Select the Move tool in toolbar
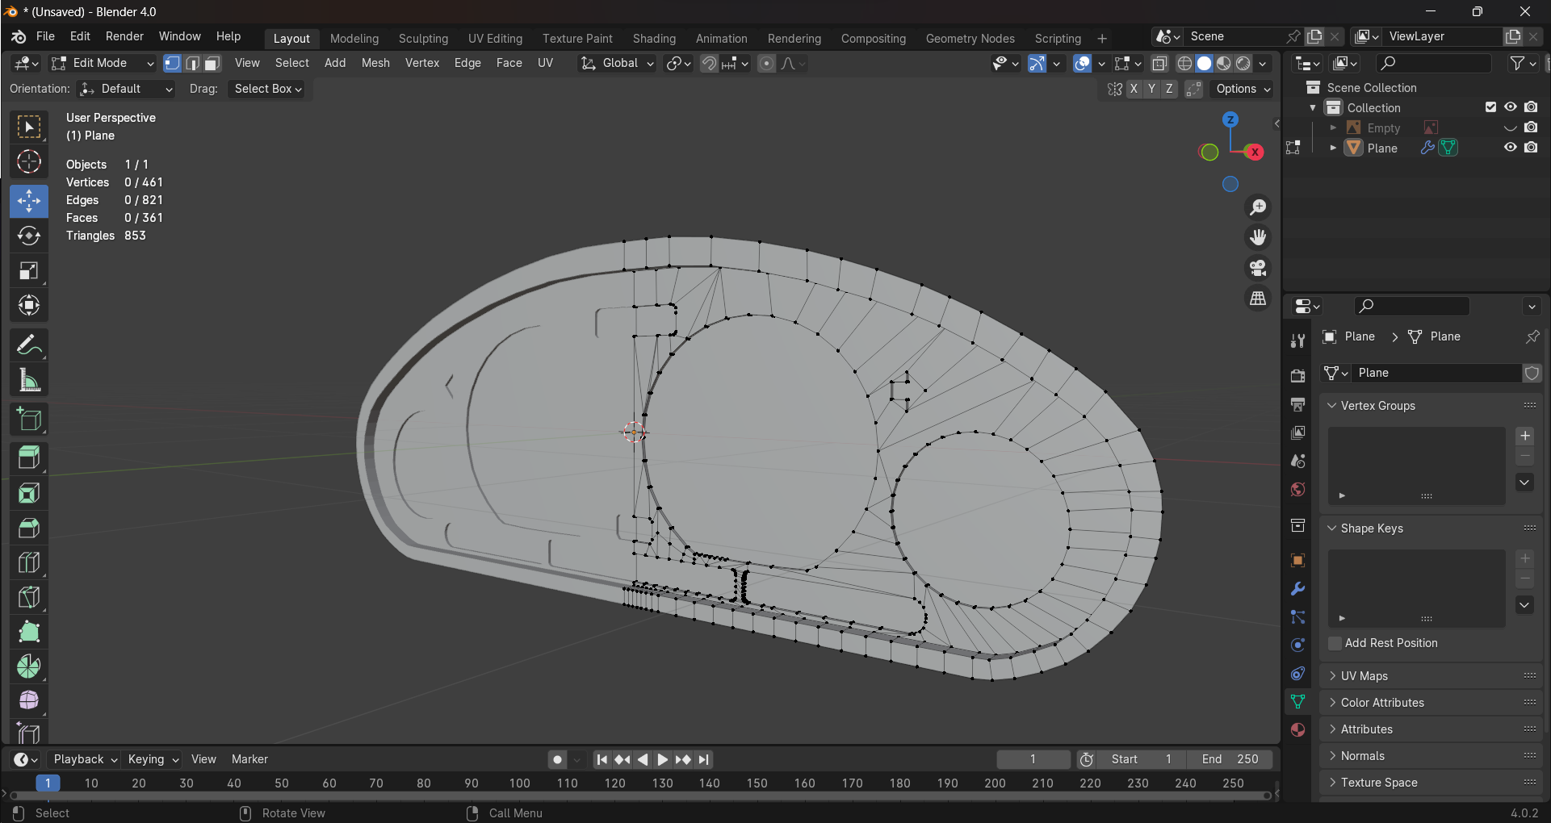The image size is (1551, 823). pos(29,201)
